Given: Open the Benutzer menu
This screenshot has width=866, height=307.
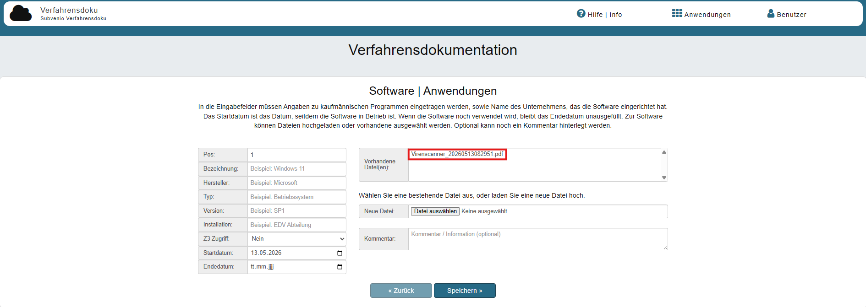Looking at the screenshot, I should (x=787, y=14).
